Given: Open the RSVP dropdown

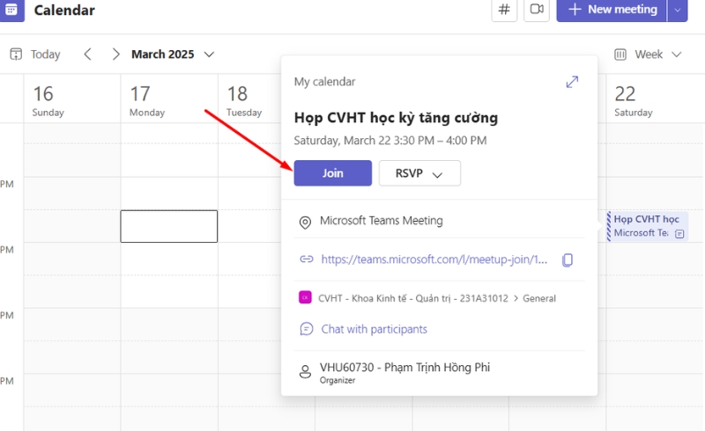Looking at the screenshot, I should [x=419, y=173].
